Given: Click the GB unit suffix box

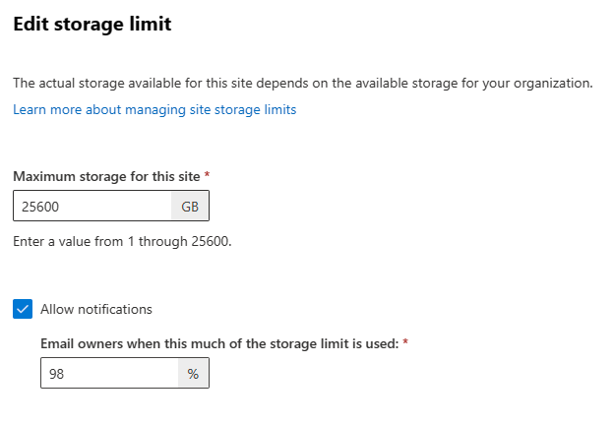Looking at the screenshot, I should (190, 206).
